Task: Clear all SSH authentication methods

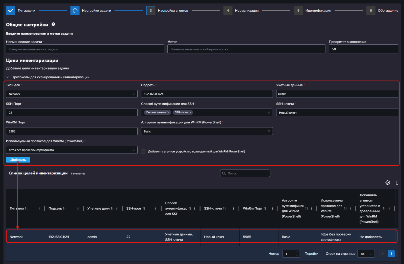Action: click(269, 113)
